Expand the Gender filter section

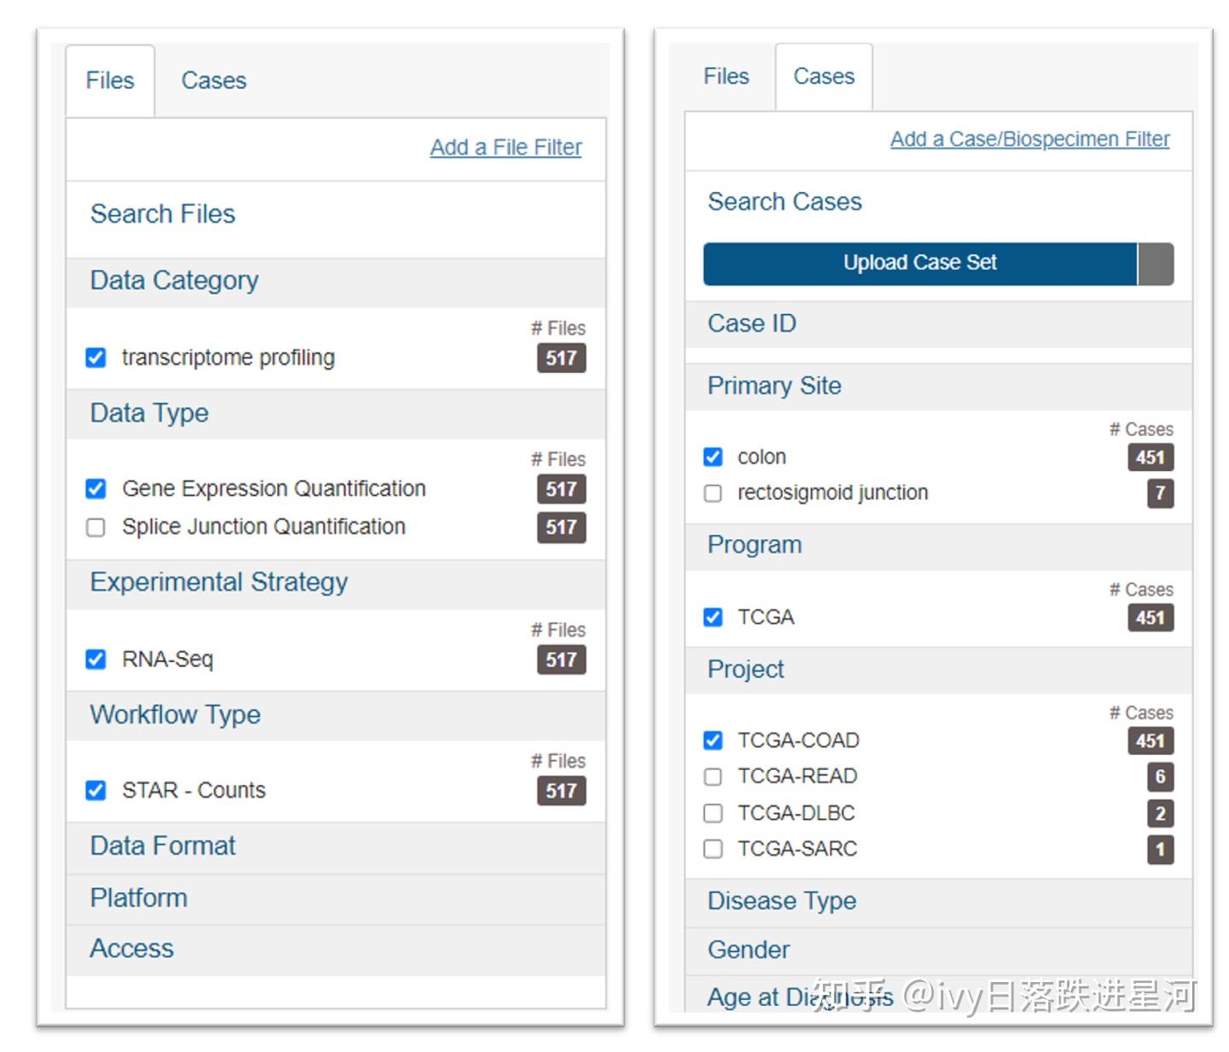click(938, 950)
